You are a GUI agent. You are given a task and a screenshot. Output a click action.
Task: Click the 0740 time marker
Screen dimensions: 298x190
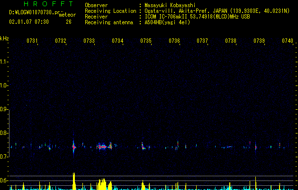point(288,41)
